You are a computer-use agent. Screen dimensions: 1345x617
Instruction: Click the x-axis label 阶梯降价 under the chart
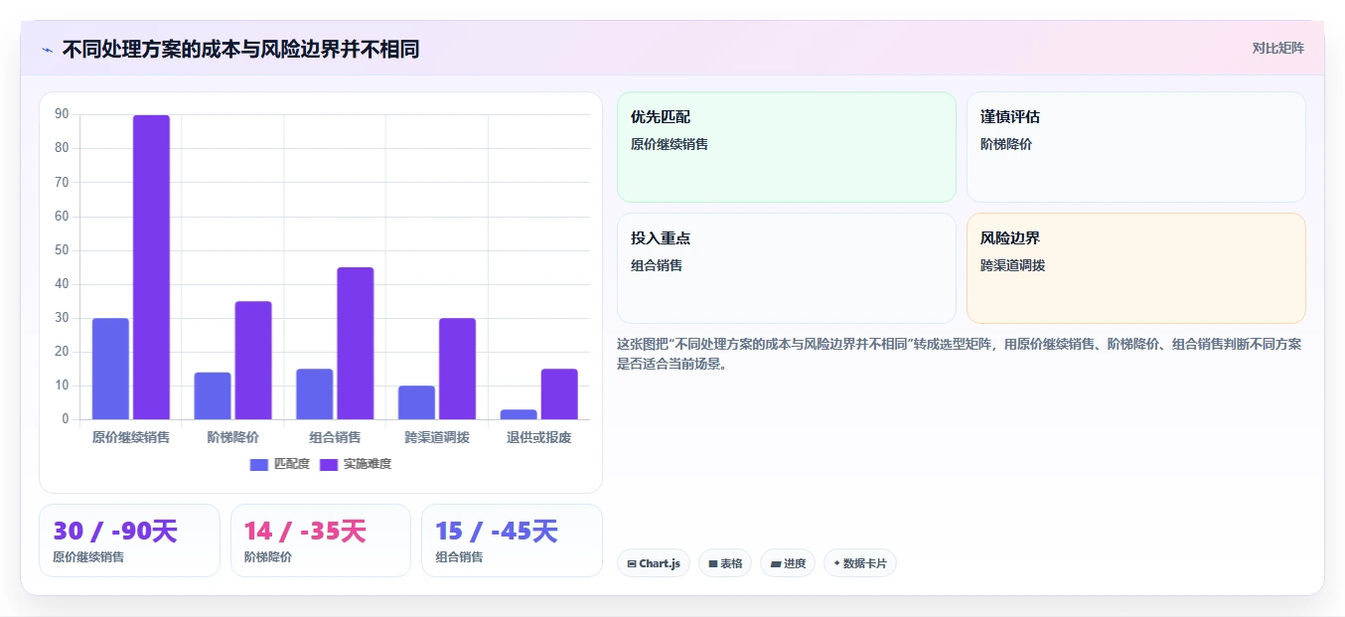(x=232, y=437)
